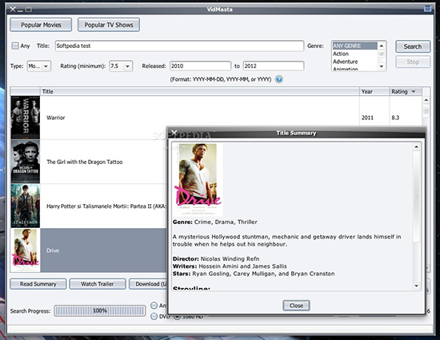Select Adventure in genre list
440x340 pixels.
pos(354,62)
